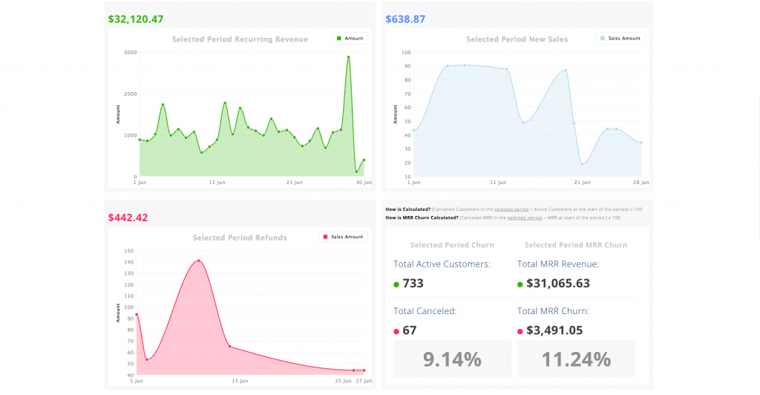The height and width of the screenshot is (395, 760).
Task: Open 'selected period' link in MRR Churn Calculated line
Action: [x=525, y=218]
